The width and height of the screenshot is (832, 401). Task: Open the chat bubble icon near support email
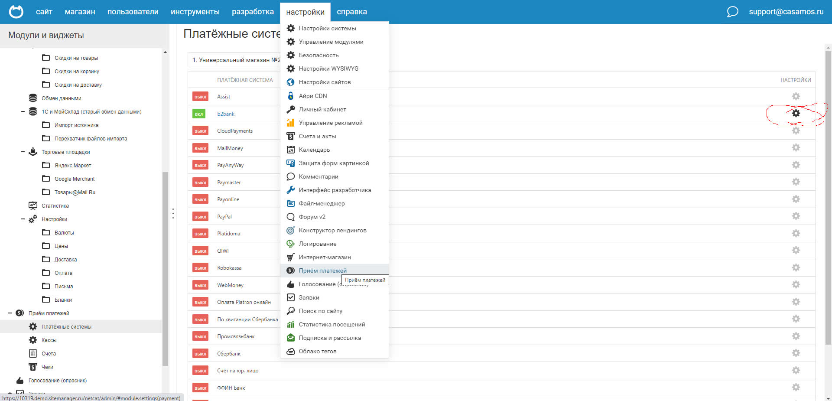[x=732, y=12]
